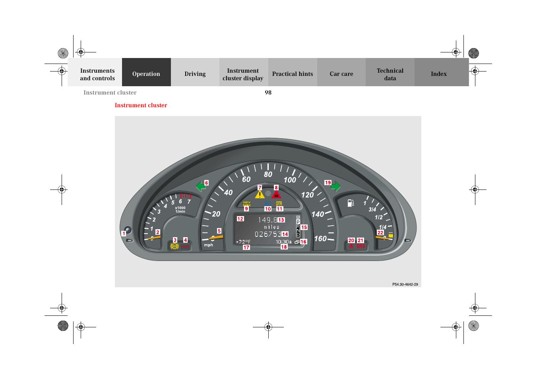Image resolution: width=537 pixels, height=379 pixels.
Task: Click the tachometer red zone marks
Action: [x=186, y=196]
